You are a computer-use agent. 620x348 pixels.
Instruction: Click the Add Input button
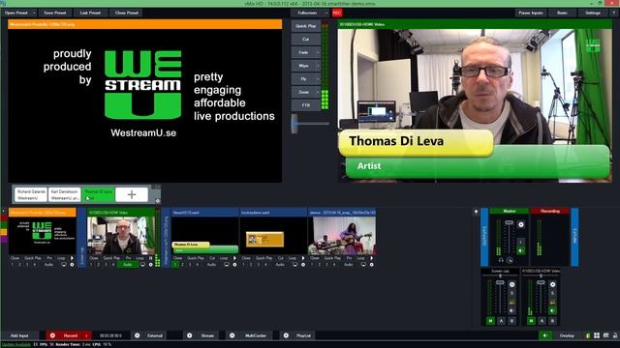click(19, 335)
